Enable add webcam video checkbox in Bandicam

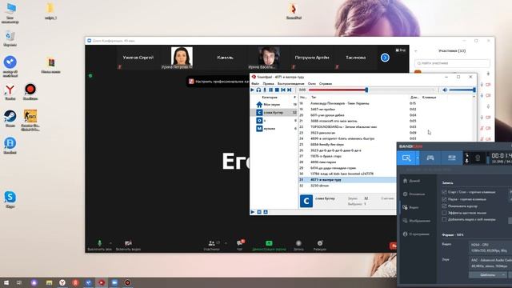444,219
